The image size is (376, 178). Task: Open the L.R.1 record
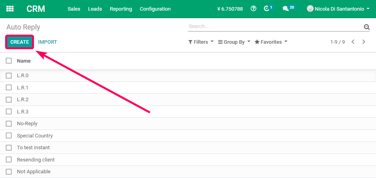23,87
